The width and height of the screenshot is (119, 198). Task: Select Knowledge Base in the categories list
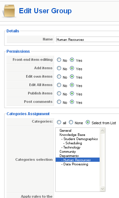(x=78, y=135)
